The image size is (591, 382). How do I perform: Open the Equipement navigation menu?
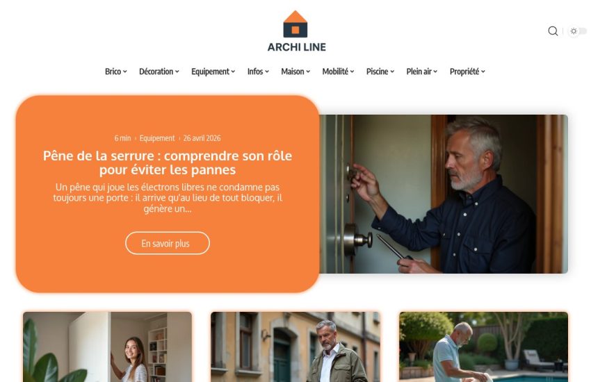(213, 72)
